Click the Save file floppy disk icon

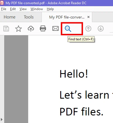coord(6,29)
